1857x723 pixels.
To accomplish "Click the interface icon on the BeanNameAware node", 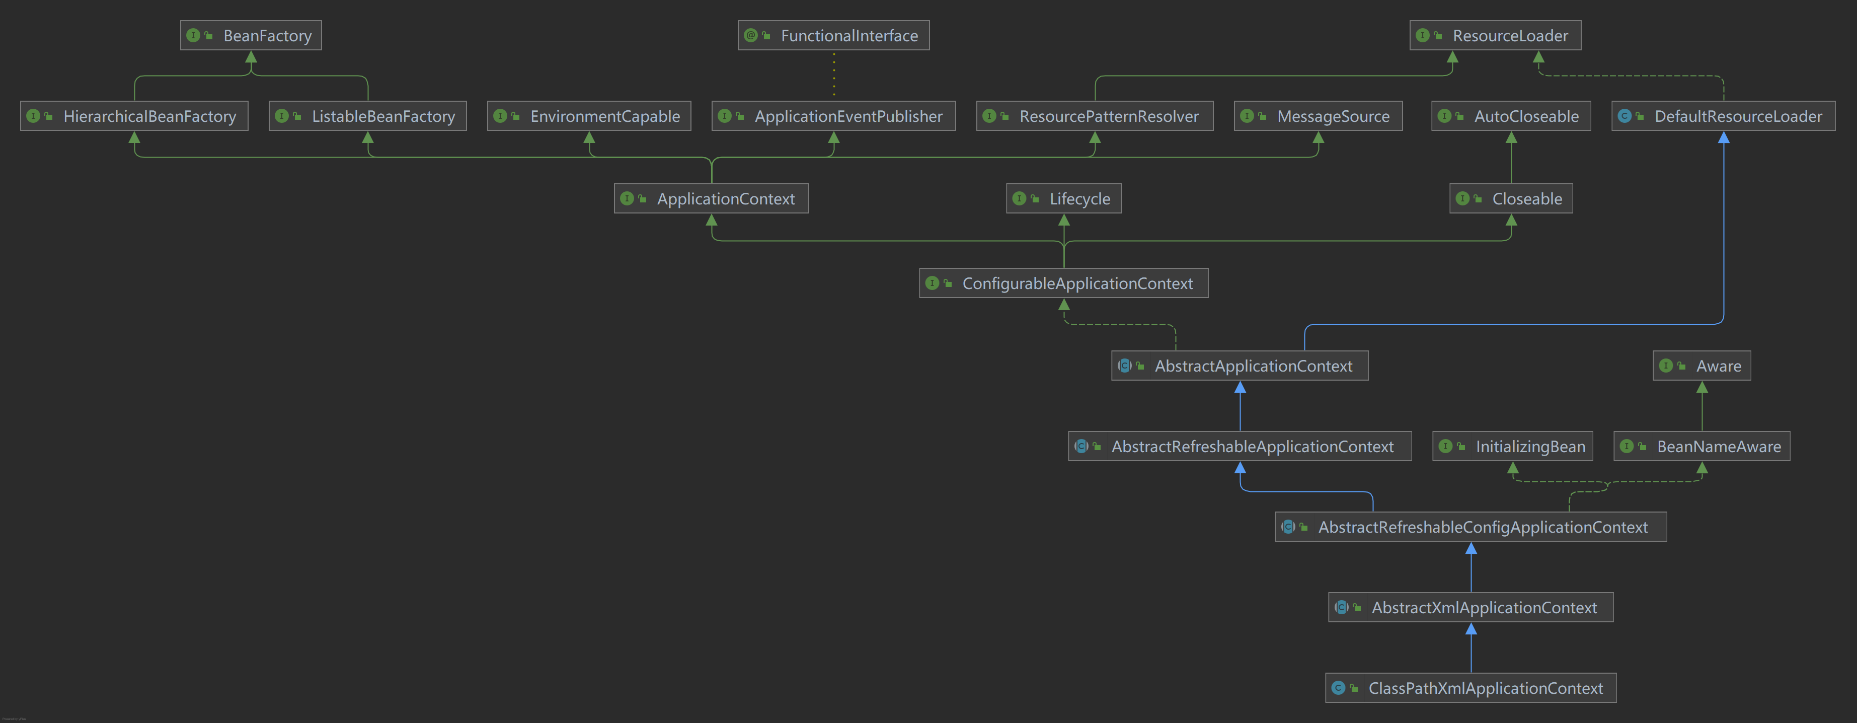I will coord(1627,447).
